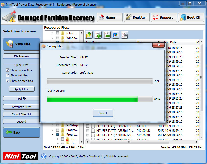Click the Save Files button
Screen dimensions: 207x164
point(21,44)
